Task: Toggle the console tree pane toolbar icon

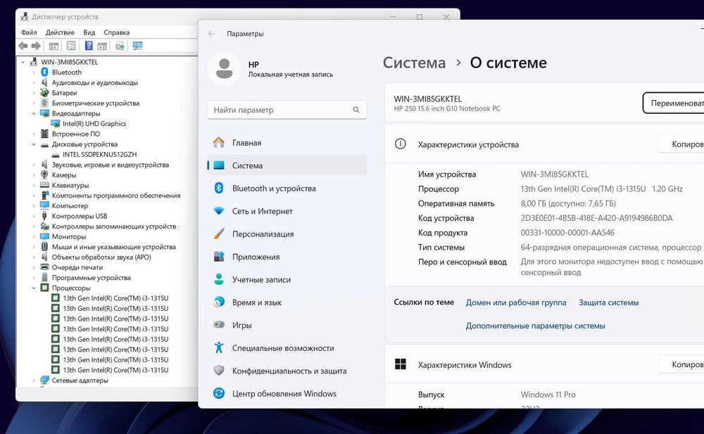Action: (54, 46)
